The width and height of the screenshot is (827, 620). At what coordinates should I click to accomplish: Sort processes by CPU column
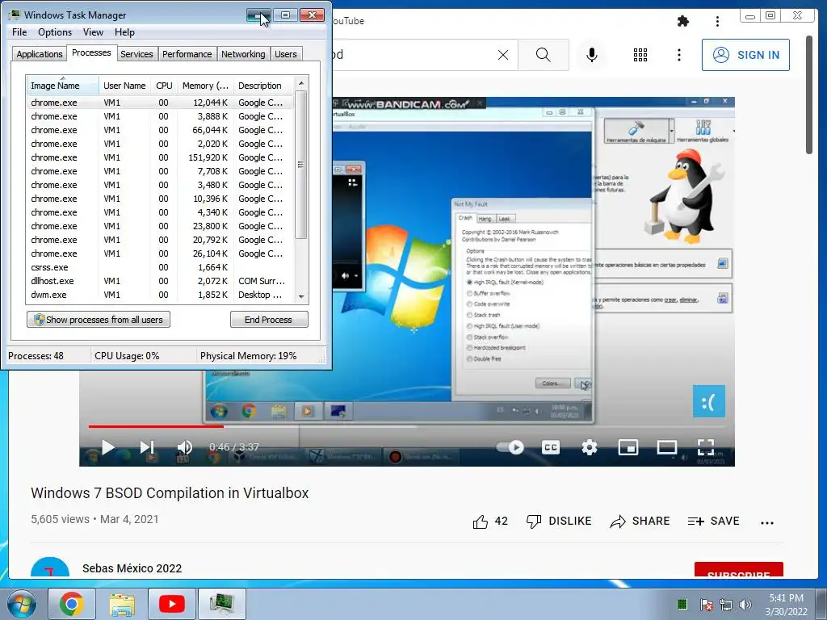(x=164, y=86)
